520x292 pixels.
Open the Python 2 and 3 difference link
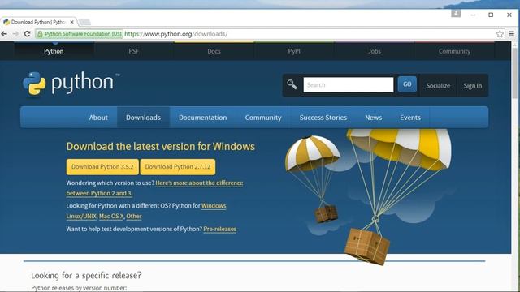[154, 188]
